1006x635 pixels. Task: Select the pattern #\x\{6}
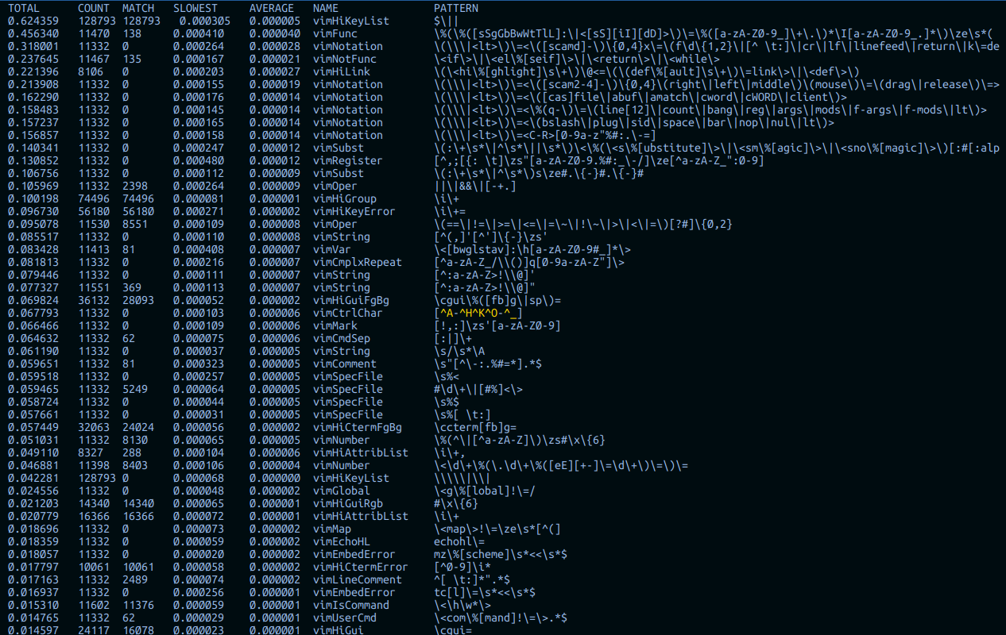[456, 503]
